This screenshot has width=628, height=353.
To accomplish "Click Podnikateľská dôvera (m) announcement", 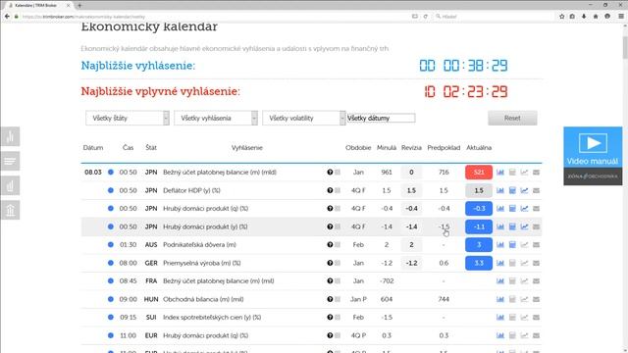I will pos(199,244).
